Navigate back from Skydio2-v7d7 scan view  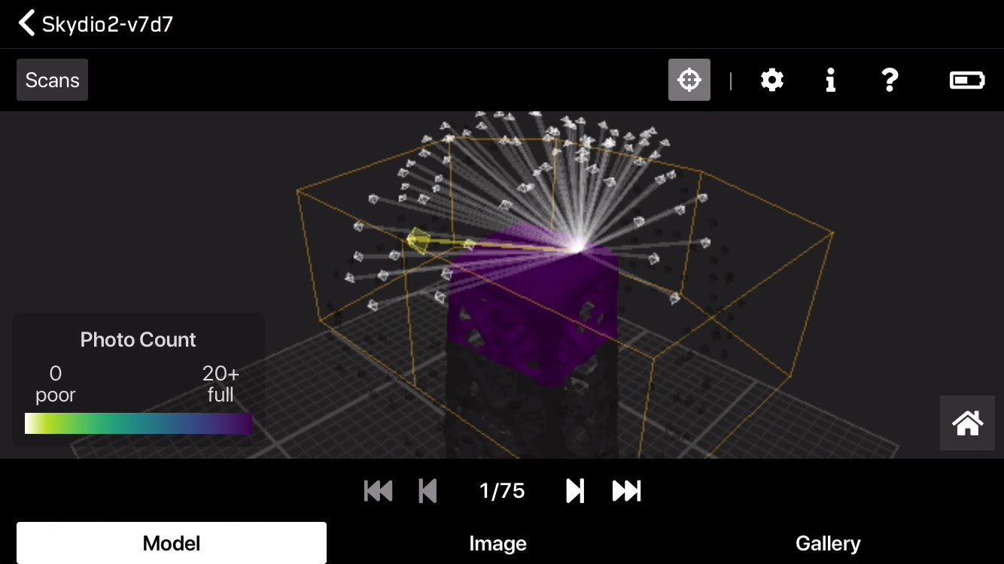coord(27,23)
